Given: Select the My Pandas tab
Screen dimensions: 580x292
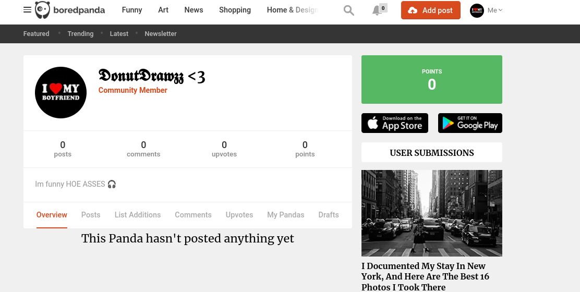Looking at the screenshot, I should coord(285,215).
